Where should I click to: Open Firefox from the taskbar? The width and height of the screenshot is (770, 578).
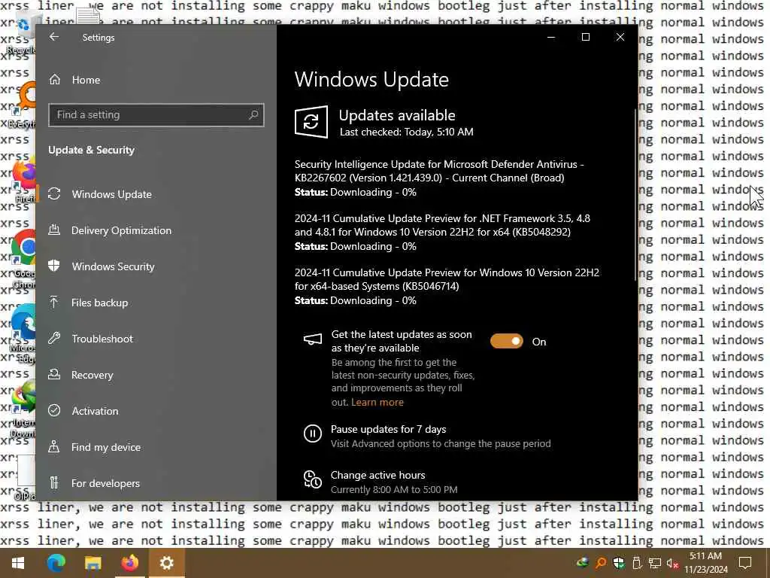[129, 563]
